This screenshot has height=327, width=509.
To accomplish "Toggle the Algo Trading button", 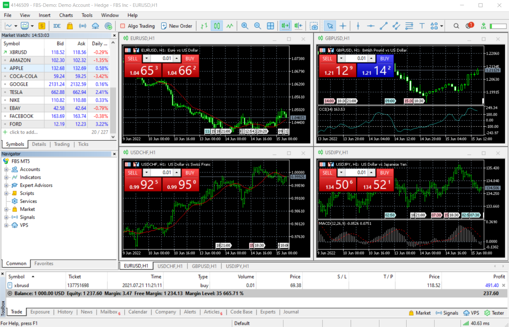I will [137, 26].
